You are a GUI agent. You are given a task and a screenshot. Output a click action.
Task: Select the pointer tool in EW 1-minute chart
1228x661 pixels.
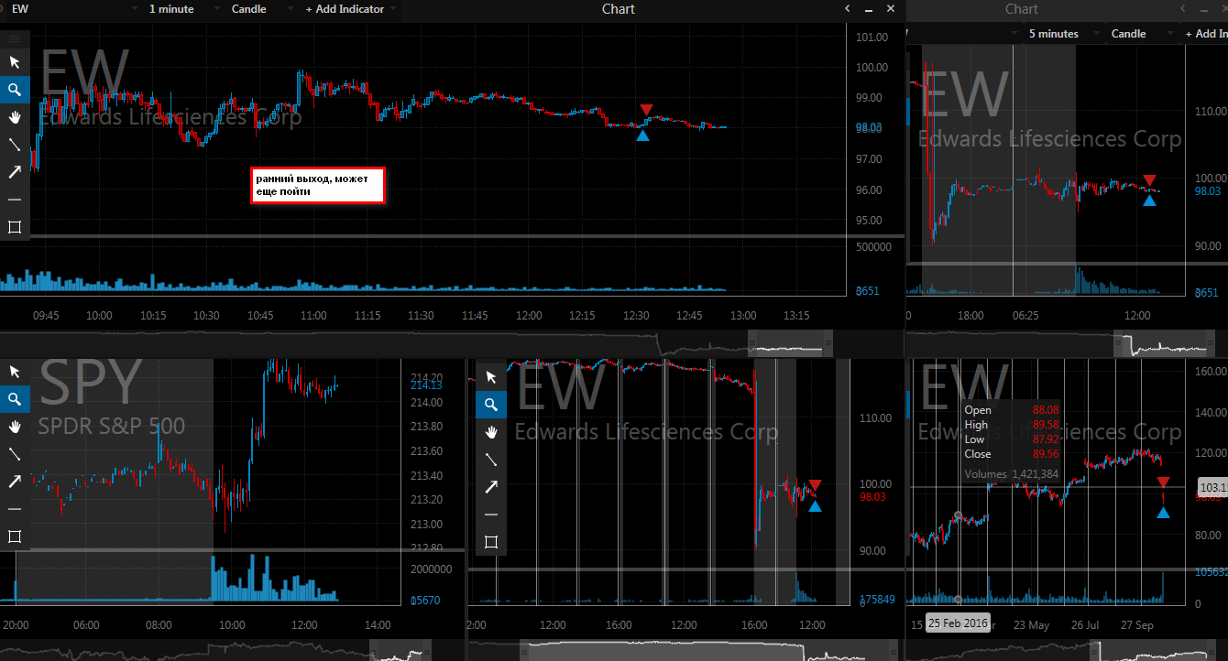15,62
